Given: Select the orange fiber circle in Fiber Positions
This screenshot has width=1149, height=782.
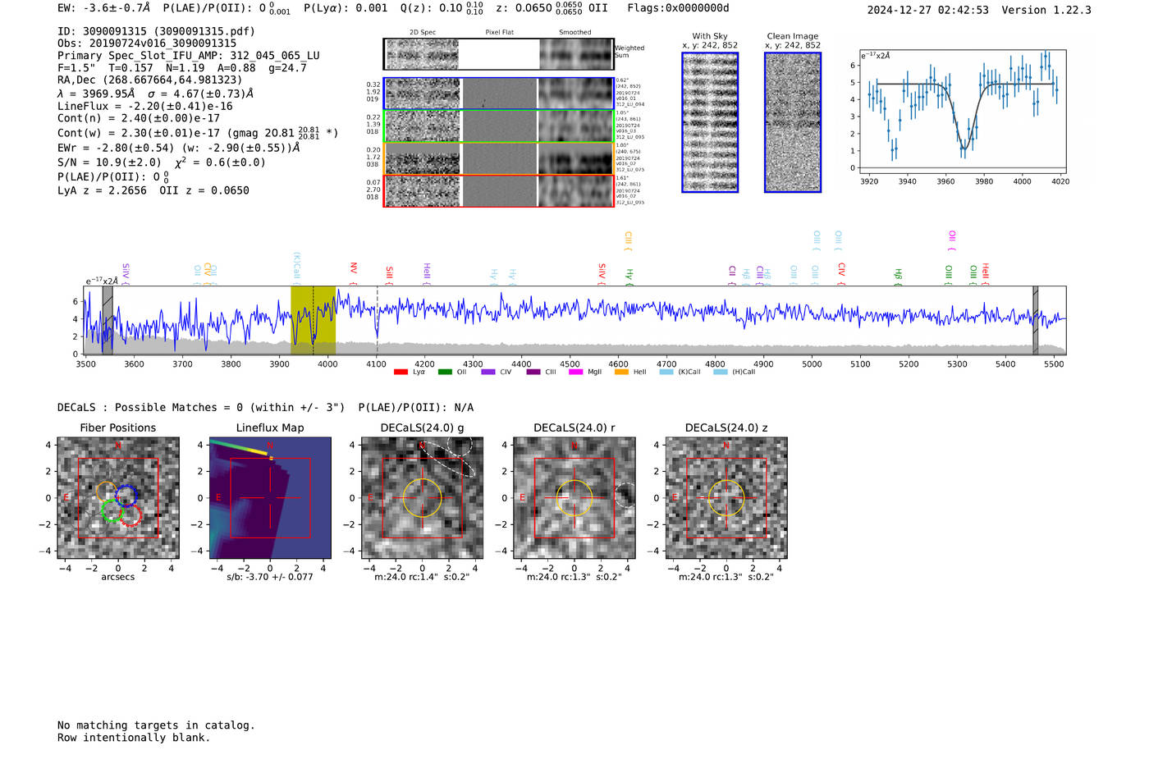Looking at the screenshot, I should (107, 492).
